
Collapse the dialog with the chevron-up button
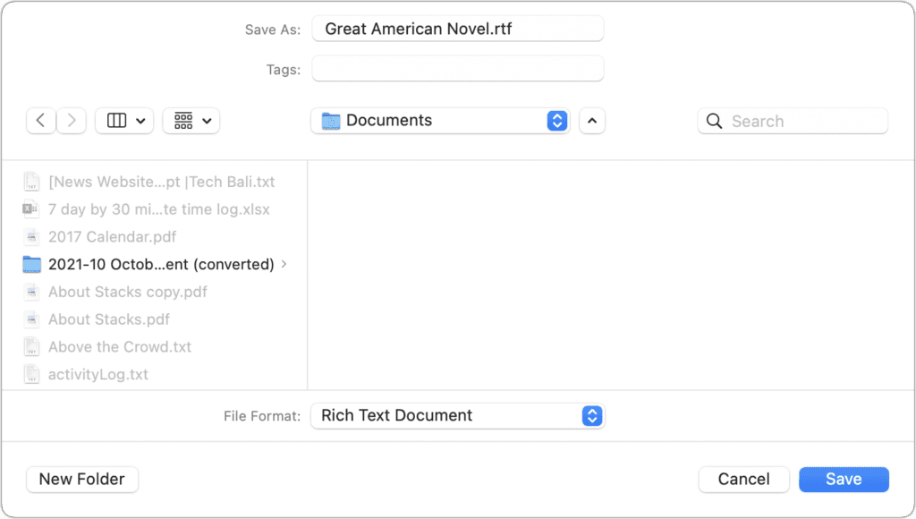(x=592, y=121)
